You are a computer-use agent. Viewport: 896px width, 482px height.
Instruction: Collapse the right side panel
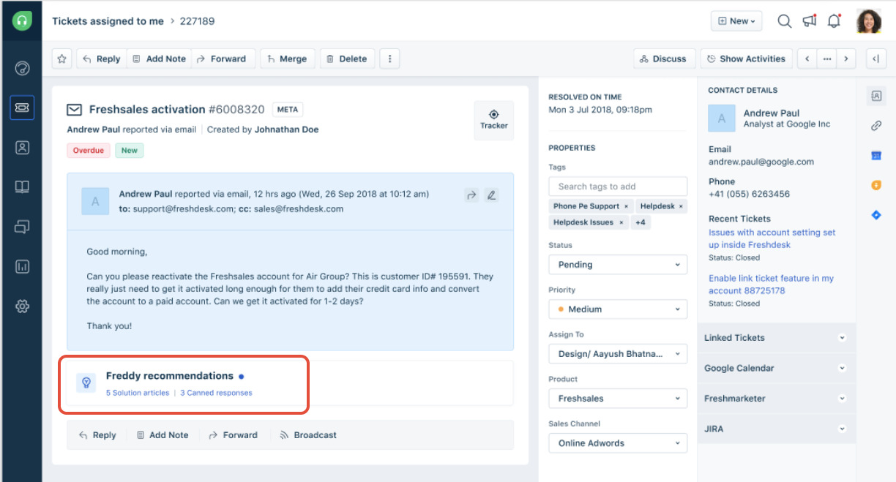876,59
